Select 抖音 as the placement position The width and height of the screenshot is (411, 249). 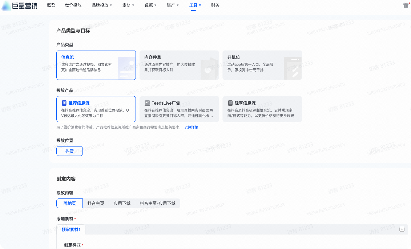click(69, 151)
